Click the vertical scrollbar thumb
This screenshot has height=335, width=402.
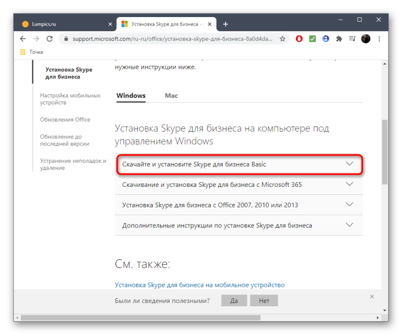(x=384, y=152)
